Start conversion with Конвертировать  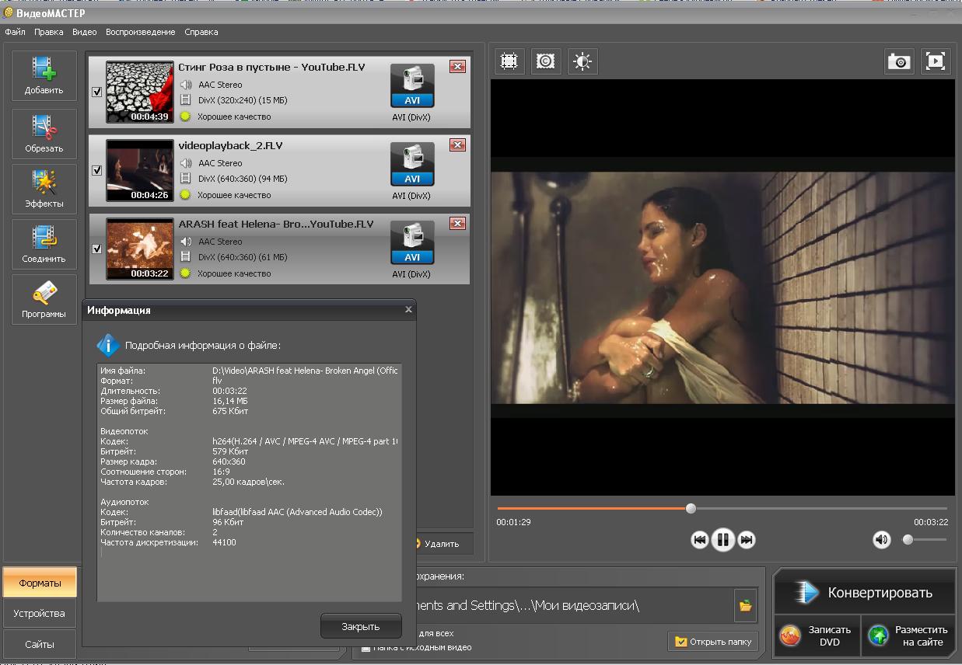click(x=865, y=593)
